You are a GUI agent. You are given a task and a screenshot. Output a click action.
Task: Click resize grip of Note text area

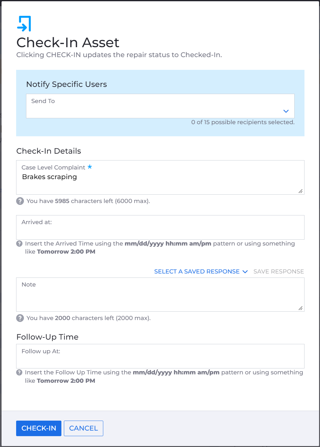click(300, 308)
